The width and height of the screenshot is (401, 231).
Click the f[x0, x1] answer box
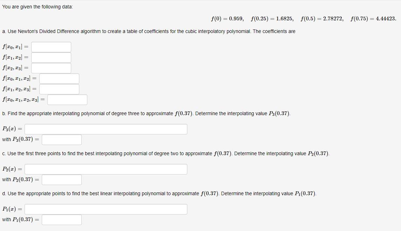[x=51, y=47]
